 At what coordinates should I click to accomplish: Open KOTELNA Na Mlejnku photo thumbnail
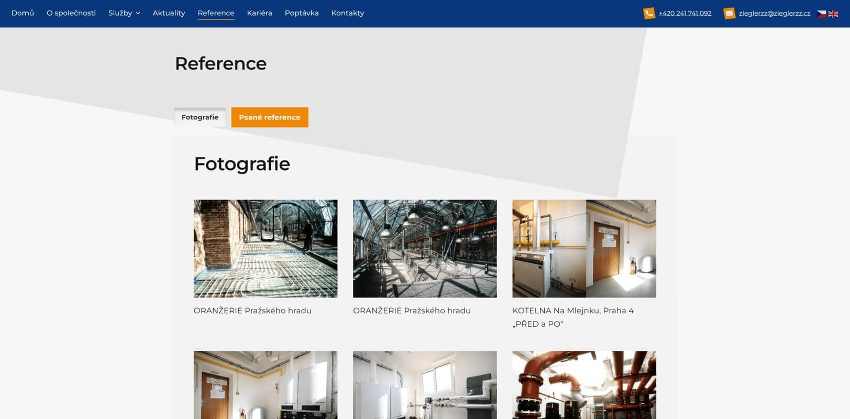pos(584,249)
